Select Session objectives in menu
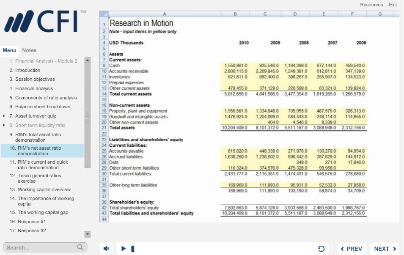 [x=32, y=79]
